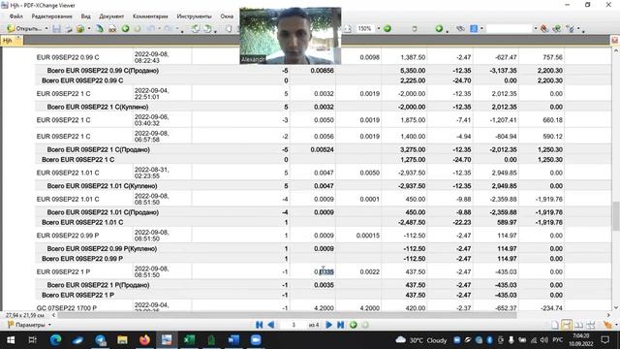Click highlighted value 0.0035 in EUR 09SEP22 1 P row
The height and width of the screenshot is (349, 620).
point(324,271)
